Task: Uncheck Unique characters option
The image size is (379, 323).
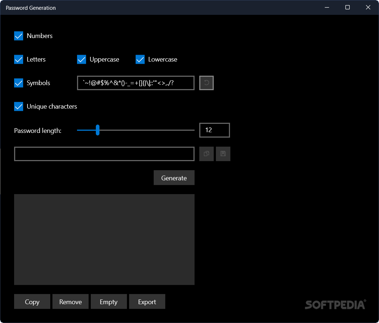Action: point(18,106)
